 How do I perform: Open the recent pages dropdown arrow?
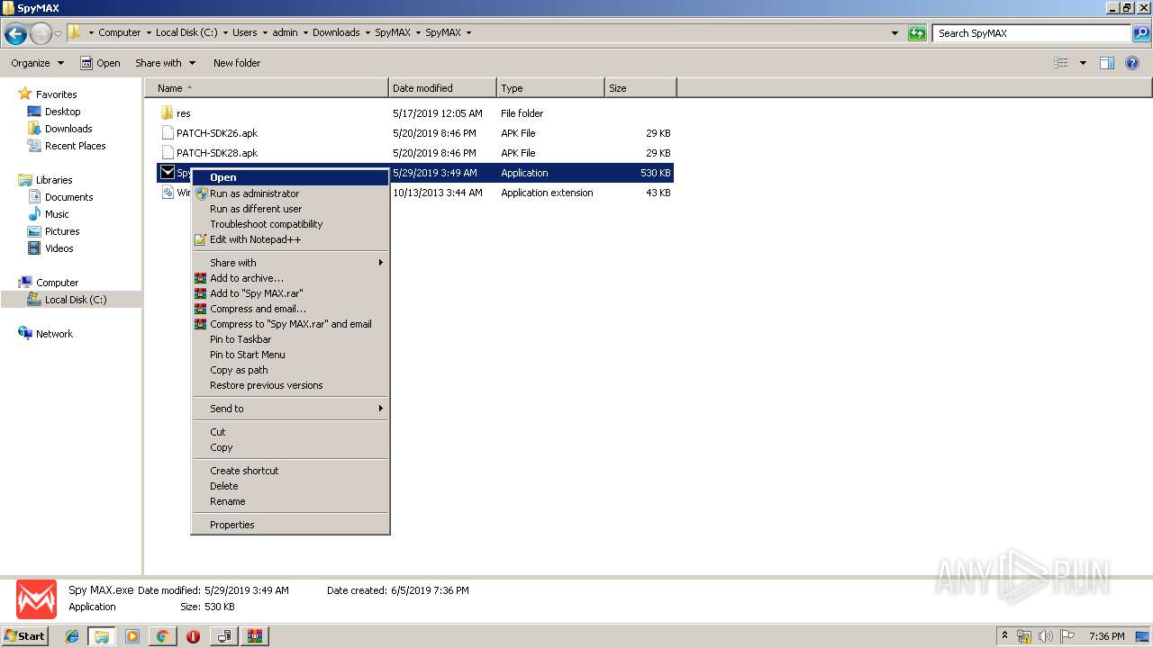(59, 34)
